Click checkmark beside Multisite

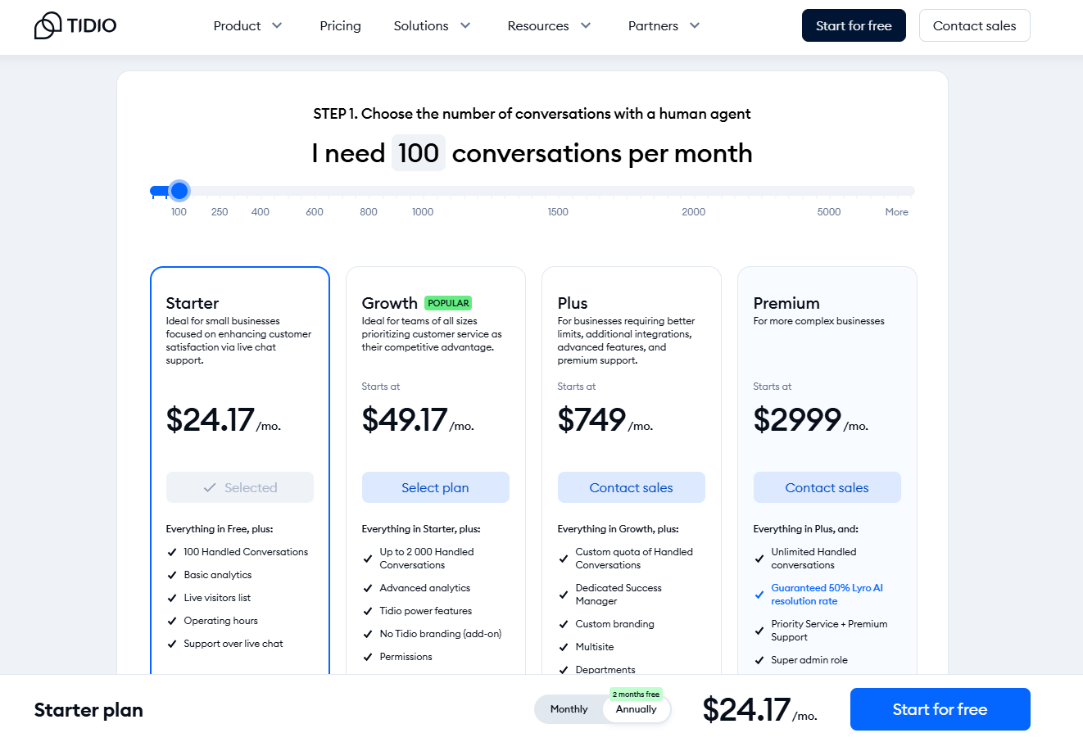click(x=564, y=647)
